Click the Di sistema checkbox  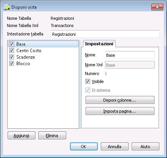click(x=87, y=90)
